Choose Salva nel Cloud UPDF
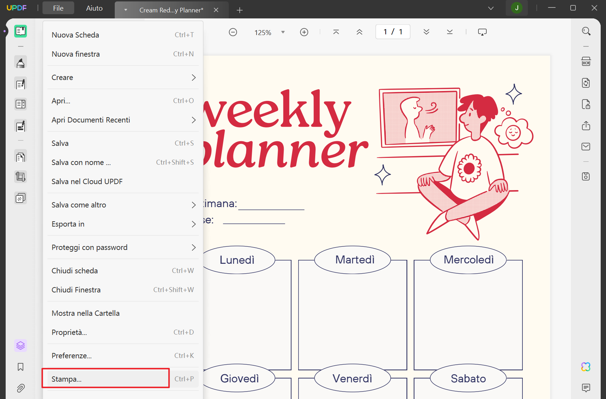The image size is (606, 399). 123,182
